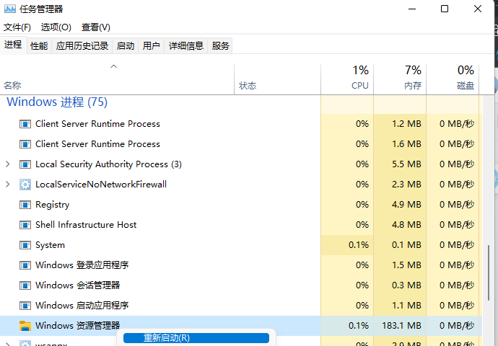Minimize the Task Manager window
Viewport: 498px width, 346px height.
[x=412, y=9]
